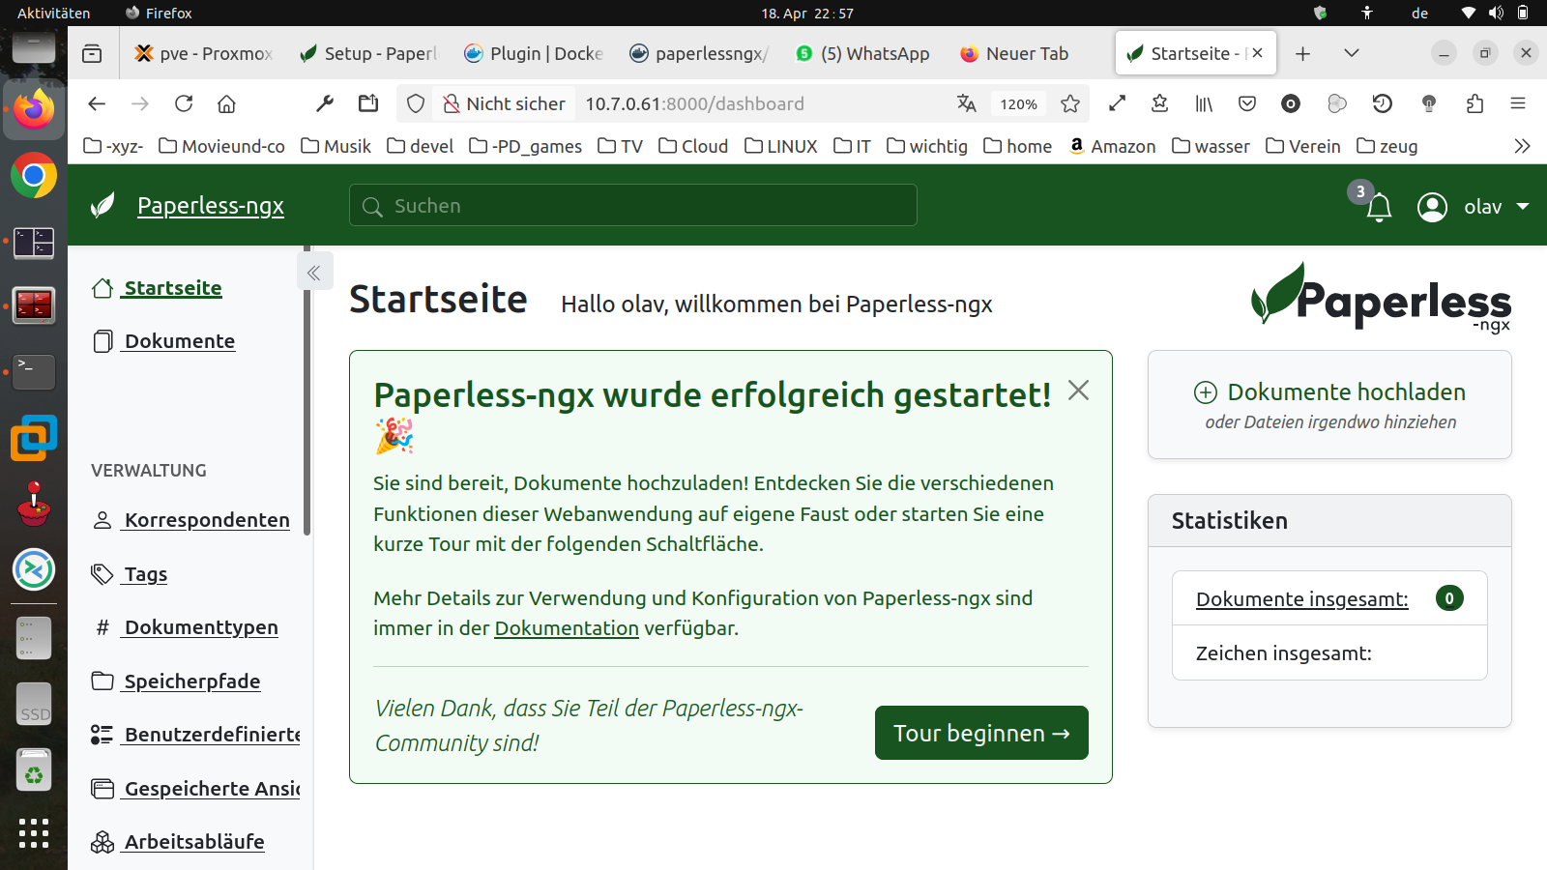Viewport: 1547px width, 870px height.
Task: Open the Movieund-co bookmark folder
Action: pyautogui.click(x=222, y=146)
